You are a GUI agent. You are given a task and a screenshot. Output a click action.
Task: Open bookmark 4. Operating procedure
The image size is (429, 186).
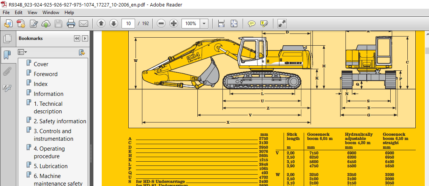coord(49,152)
